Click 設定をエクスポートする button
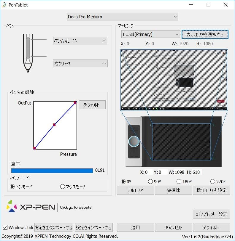This screenshot has width=235, height=241. [x=53, y=227]
